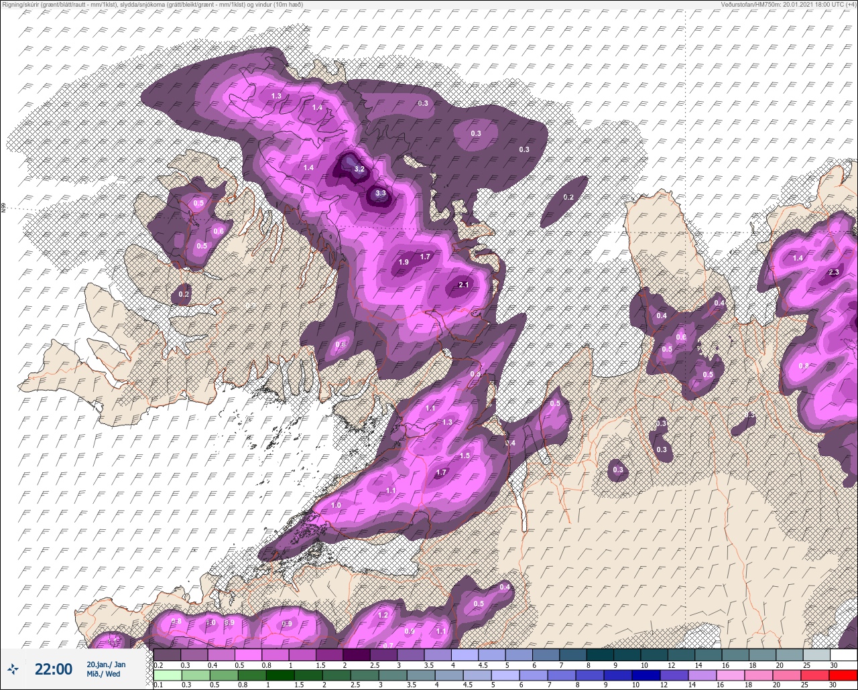Click the 22:00 forecast time display

pos(54,669)
